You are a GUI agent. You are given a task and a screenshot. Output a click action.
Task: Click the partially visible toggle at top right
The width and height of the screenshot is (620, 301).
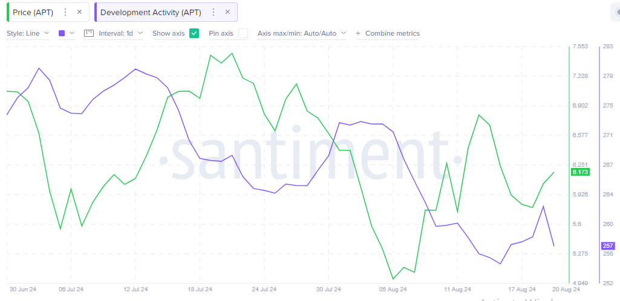[x=616, y=12]
